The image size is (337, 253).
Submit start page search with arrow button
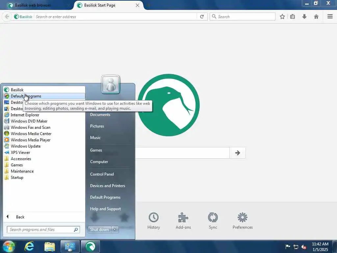click(x=238, y=153)
